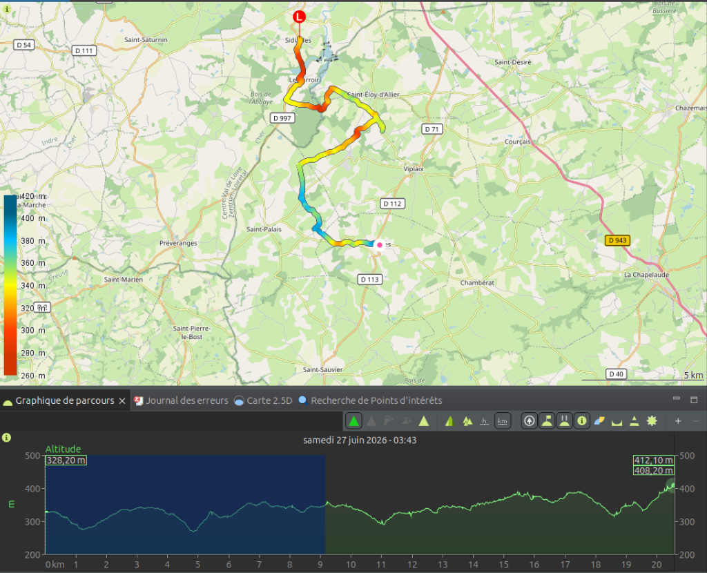Image resolution: width=707 pixels, height=573 pixels.
Task: Click the pink tour position dot
Action: (380, 245)
